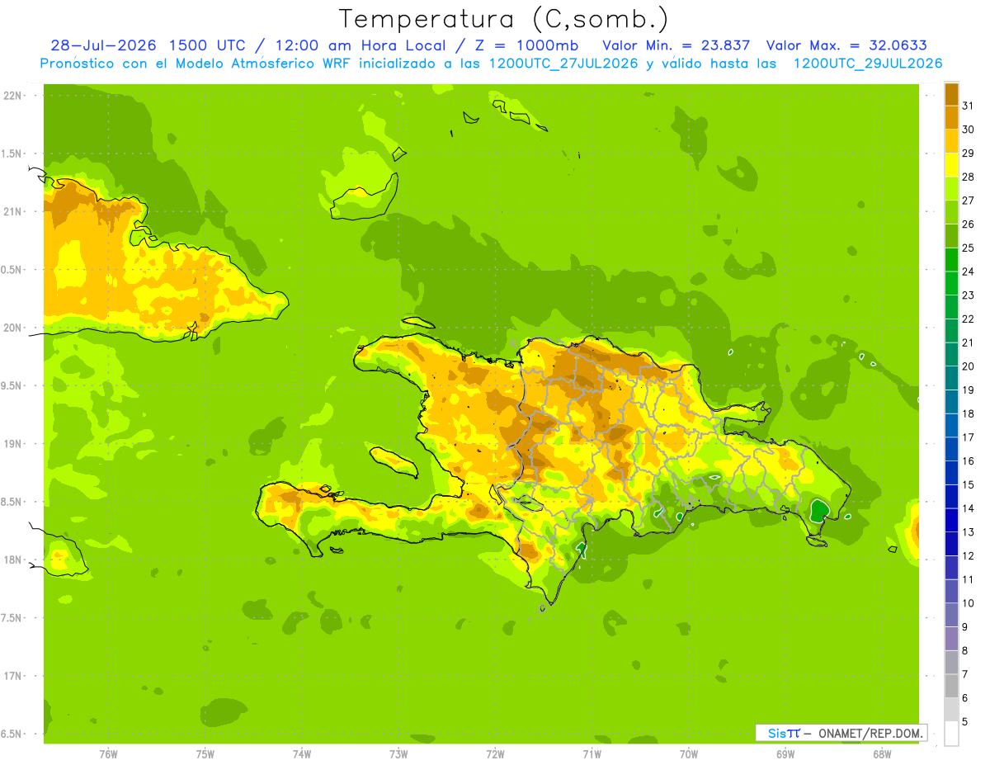
Task: Click the 22N latitude axis label
Action: pyautogui.click(x=12, y=96)
